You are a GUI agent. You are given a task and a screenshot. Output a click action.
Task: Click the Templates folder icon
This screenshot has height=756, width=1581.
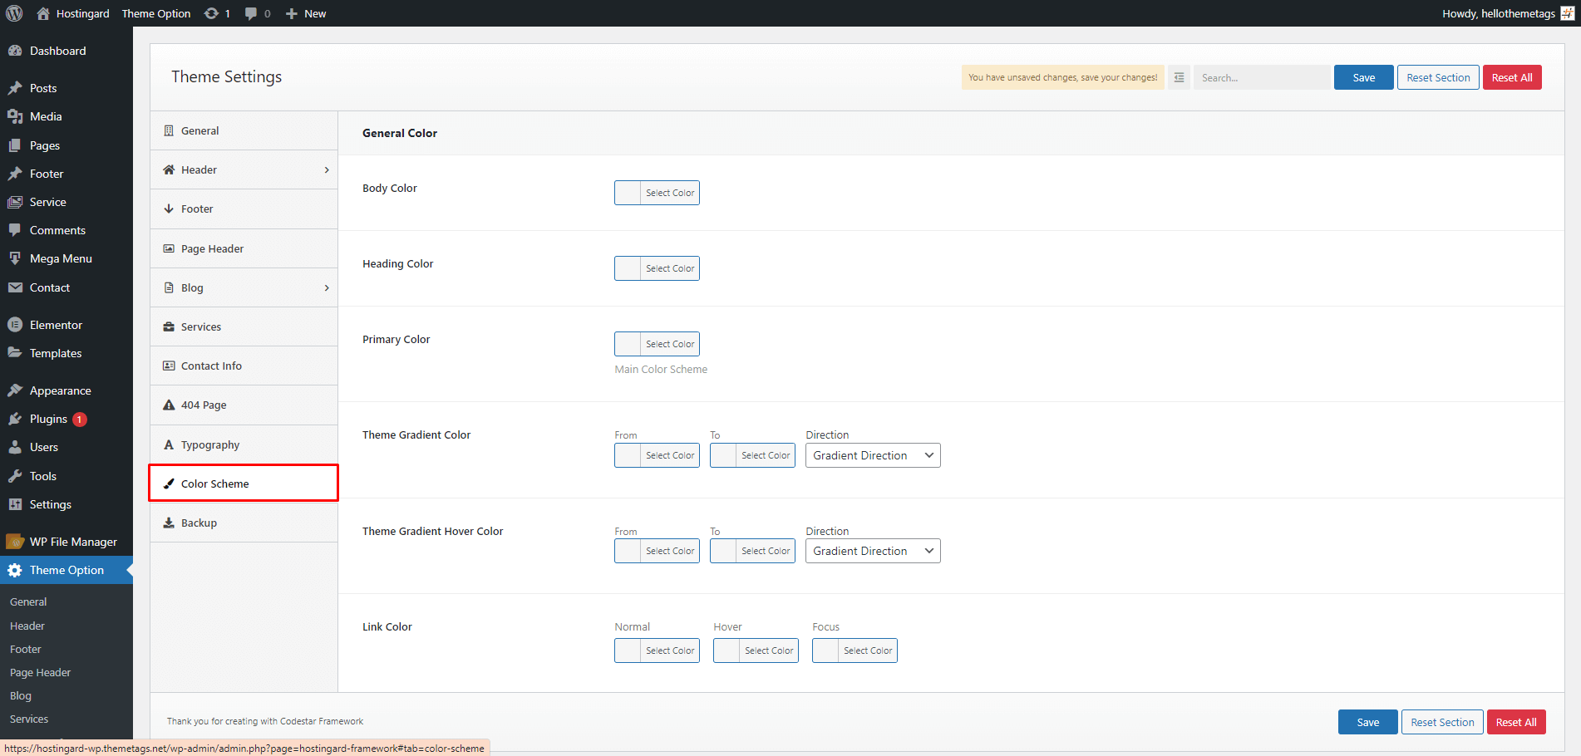click(15, 353)
